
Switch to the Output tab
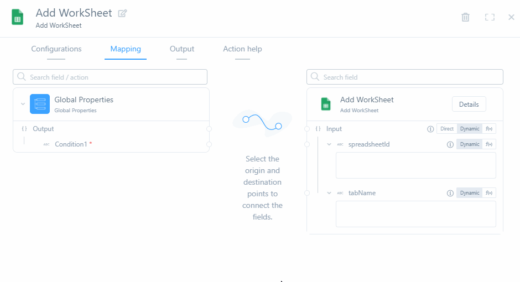[182, 49]
